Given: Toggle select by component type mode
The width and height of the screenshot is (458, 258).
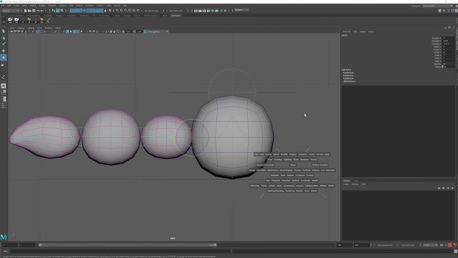Looking at the screenshot, I should click(x=61, y=11).
